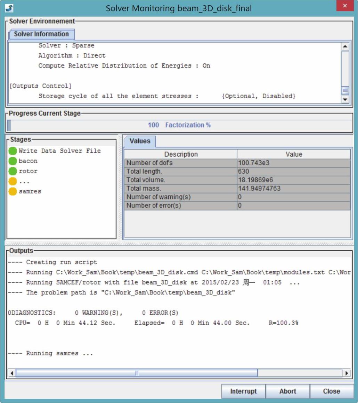Click the green icon next to rotor stage
358x403 pixels.
pos(13,171)
